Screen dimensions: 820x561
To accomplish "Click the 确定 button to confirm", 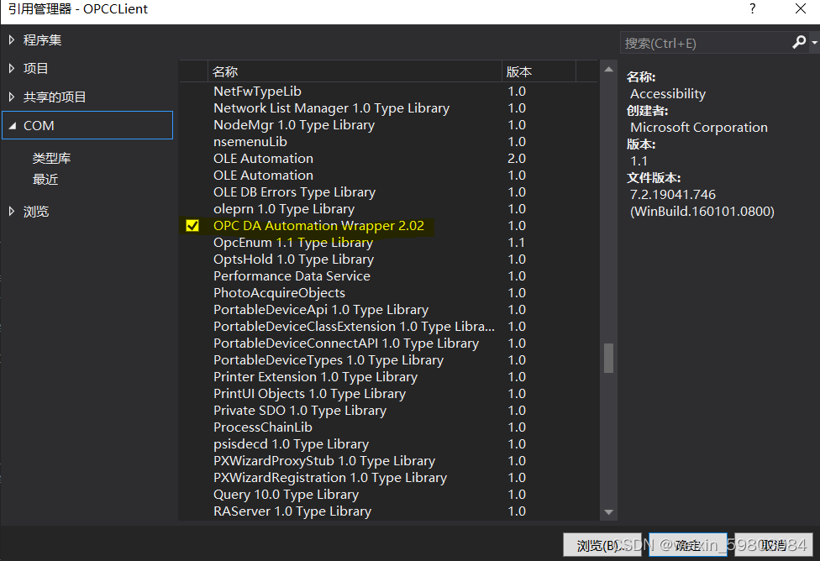I will [688, 545].
